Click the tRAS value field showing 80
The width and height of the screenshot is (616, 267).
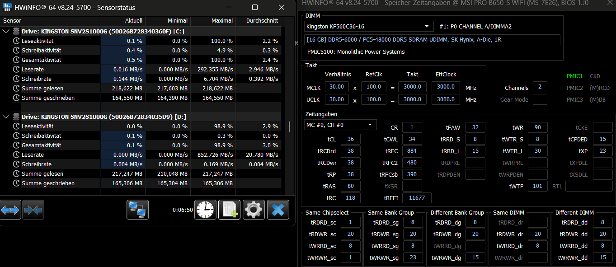tap(351, 186)
